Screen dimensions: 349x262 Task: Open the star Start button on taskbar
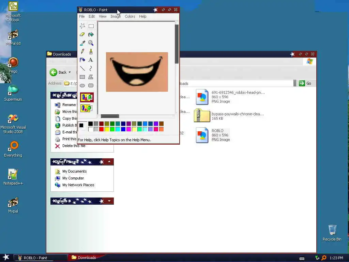pyautogui.click(x=6, y=257)
